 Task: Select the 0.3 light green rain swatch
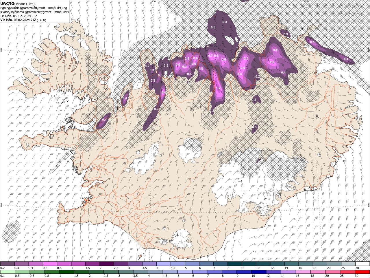(22, 272)
